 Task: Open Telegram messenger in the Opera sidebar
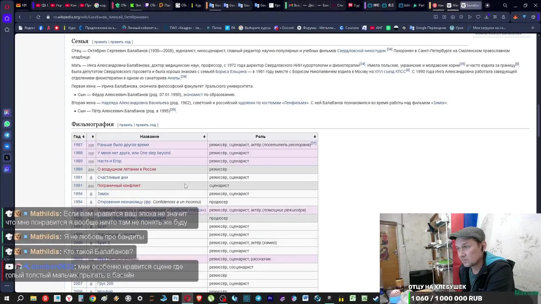tap(7, 135)
